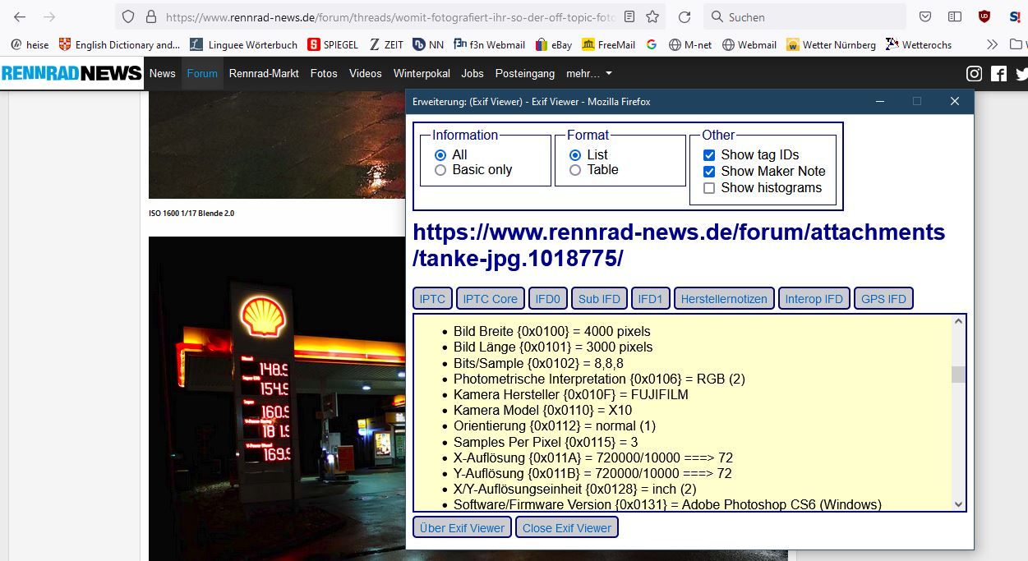This screenshot has width=1028, height=561.
Task: Switch to the Winterpokal site section
Action: click(422, 73)
